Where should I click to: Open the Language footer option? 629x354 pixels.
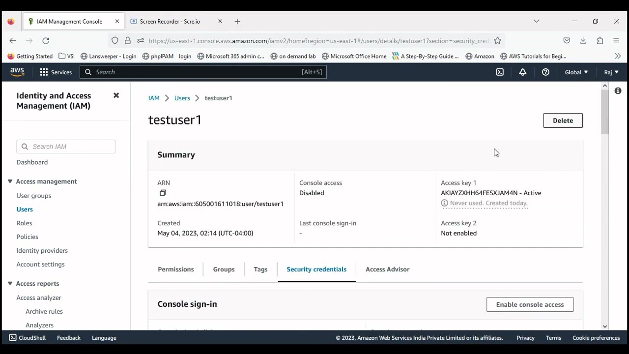[x=104, y=338]
